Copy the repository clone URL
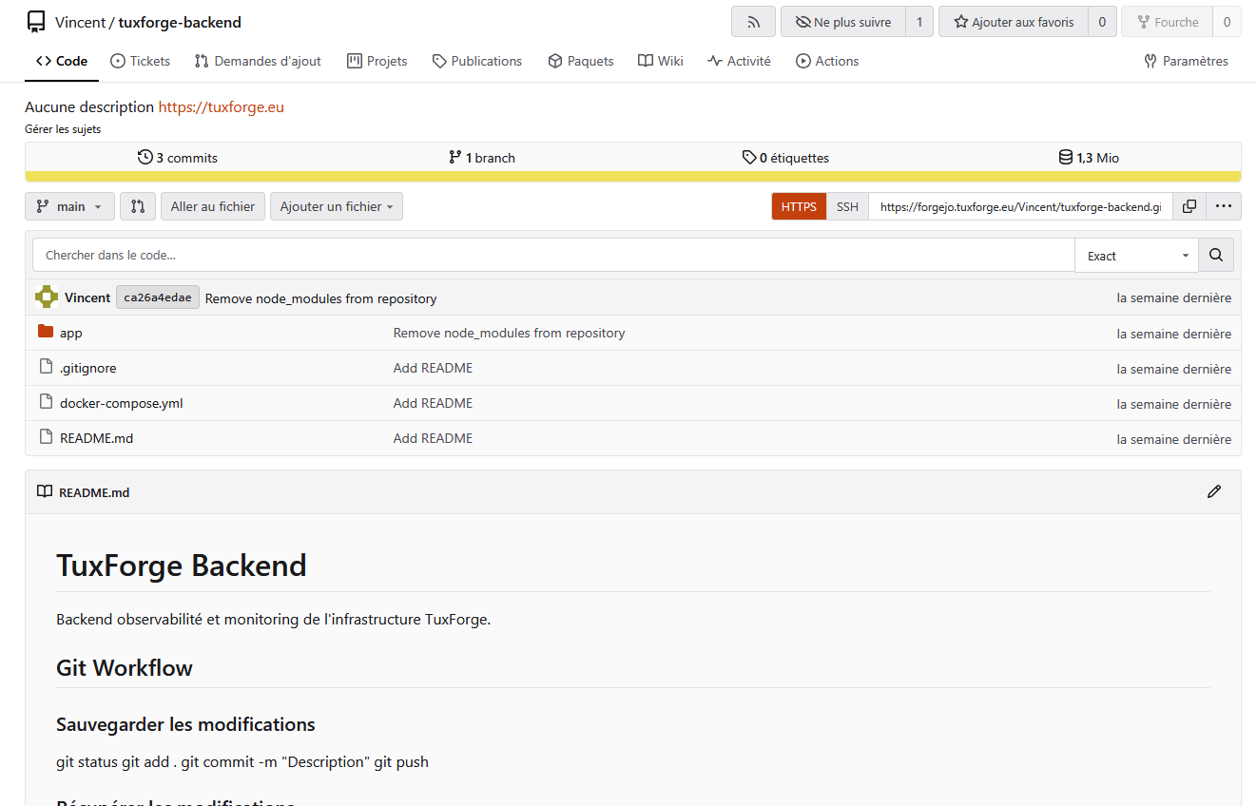1257x806 pixels. 1189,206
